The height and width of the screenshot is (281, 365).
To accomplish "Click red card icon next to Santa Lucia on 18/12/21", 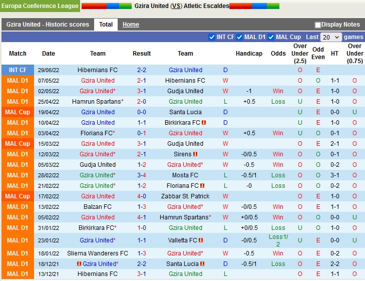I will point(202,264).
